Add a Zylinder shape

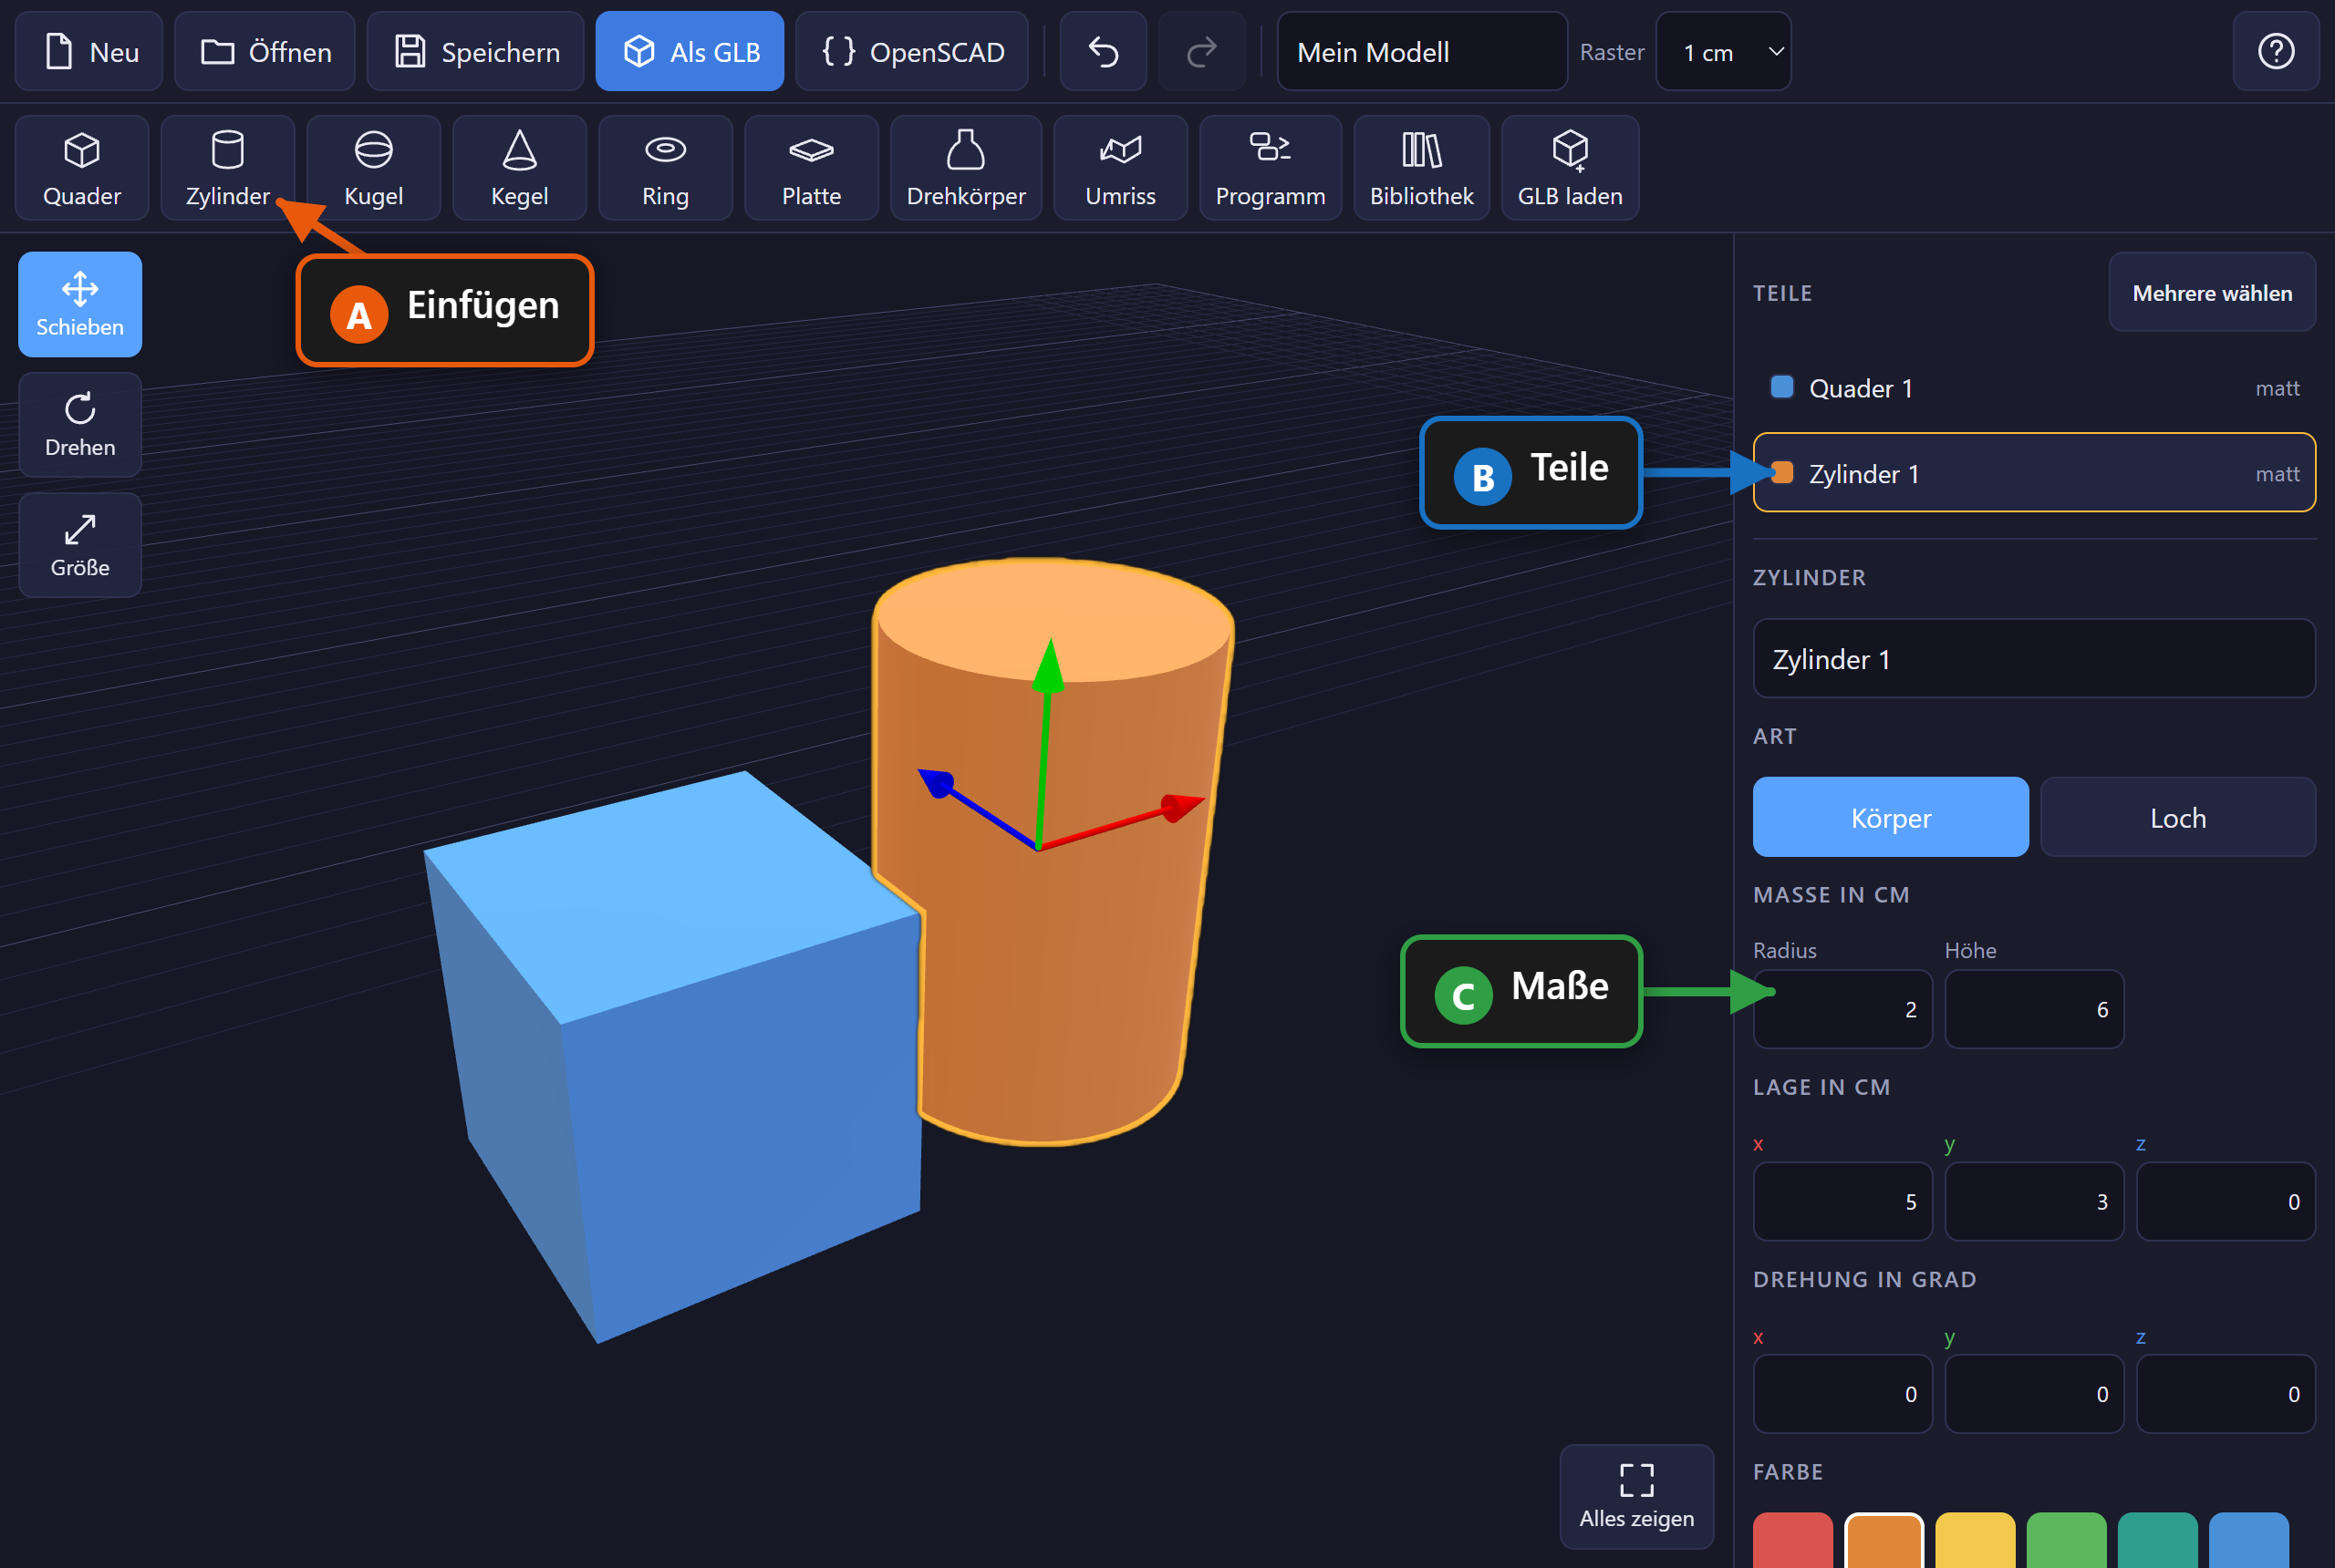[228, 168]
